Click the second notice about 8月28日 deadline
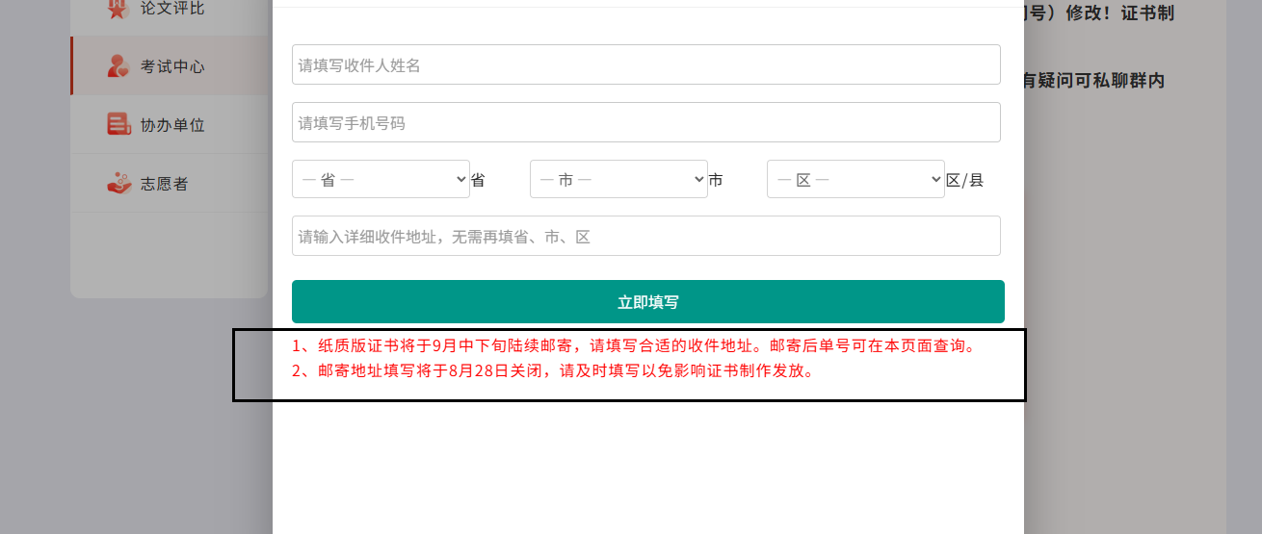1262x534 pixels. [x=554, y=370]
